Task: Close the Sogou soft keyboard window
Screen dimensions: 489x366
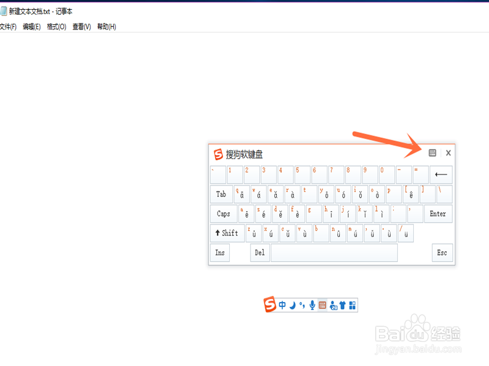Action: click(x=448, y=153)
